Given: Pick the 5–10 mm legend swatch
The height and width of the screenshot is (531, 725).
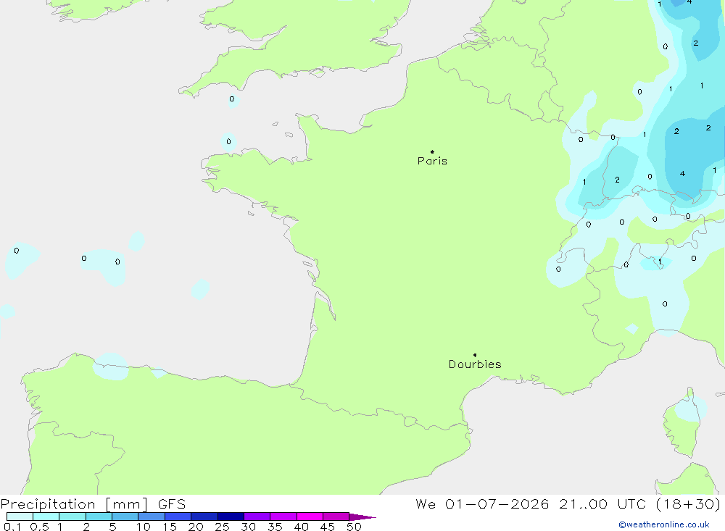Looking at the screenshot, I should [125, 517].
